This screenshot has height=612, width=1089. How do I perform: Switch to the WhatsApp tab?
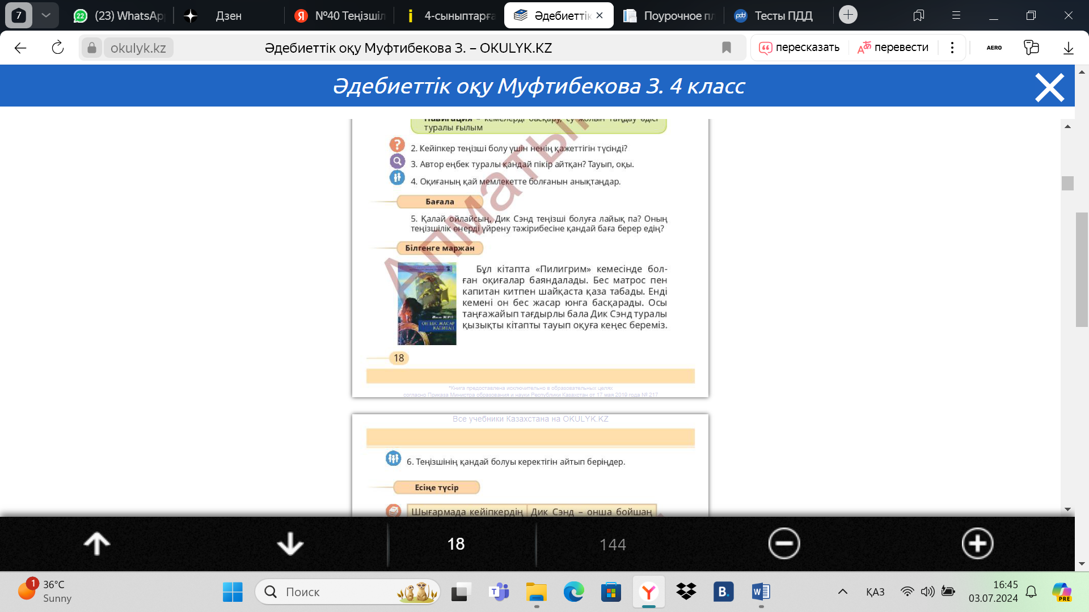[x=120, y=16]
